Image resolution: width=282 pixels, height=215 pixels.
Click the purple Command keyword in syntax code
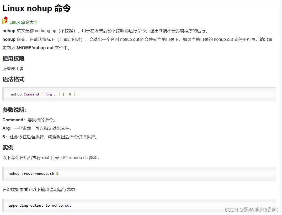(31, 94)
